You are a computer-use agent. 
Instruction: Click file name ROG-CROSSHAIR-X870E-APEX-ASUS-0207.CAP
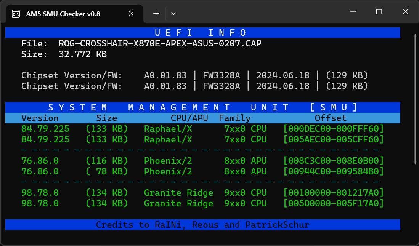(x=160, y=43)
